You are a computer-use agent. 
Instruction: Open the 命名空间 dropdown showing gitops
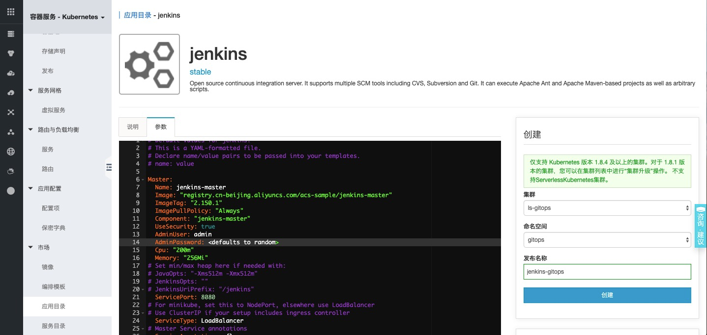coord(607,240)
